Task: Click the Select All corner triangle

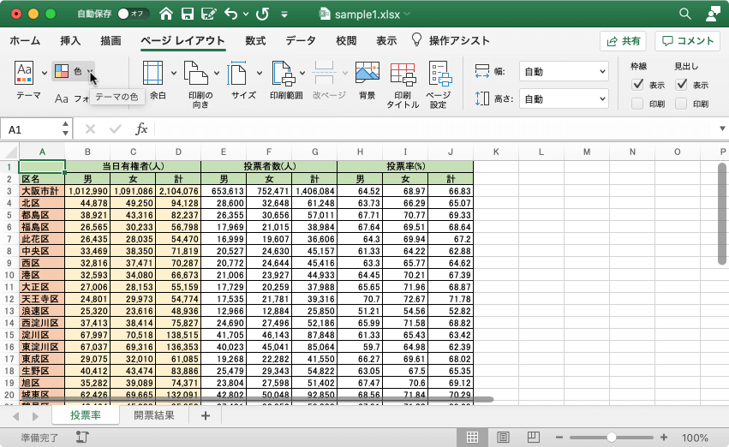Action: (x=10, y=152)
